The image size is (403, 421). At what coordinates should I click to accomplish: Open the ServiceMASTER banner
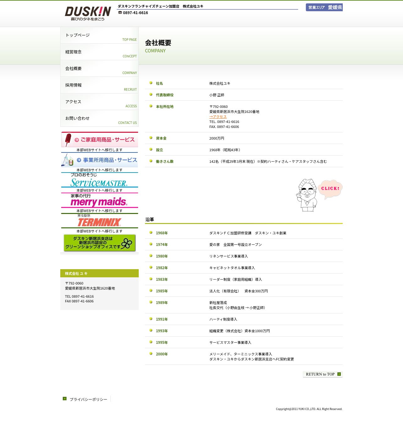pos(99,180)
